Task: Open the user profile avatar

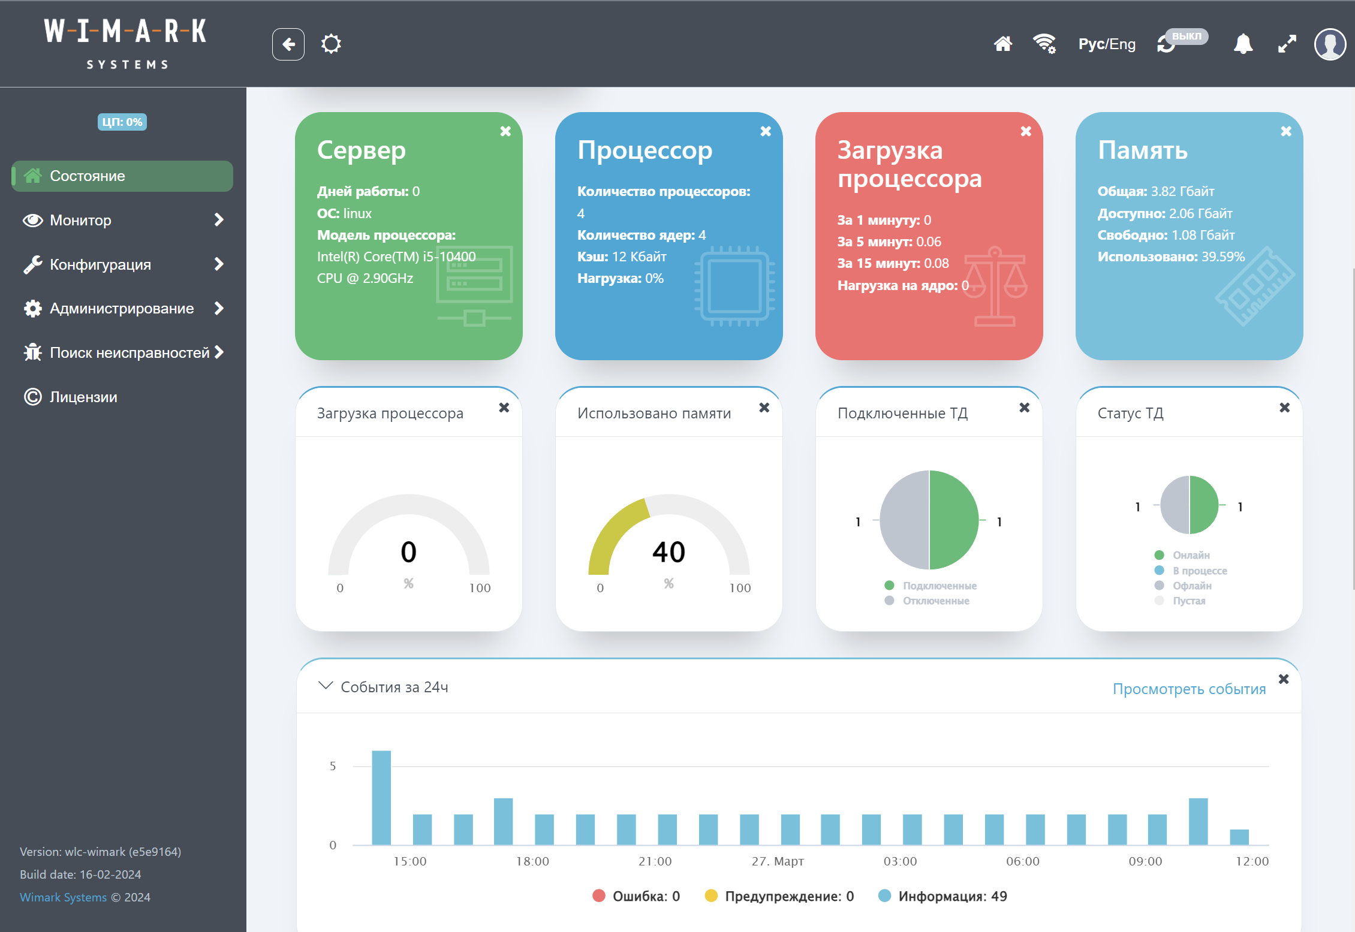Action: (x=1330, y=44)
